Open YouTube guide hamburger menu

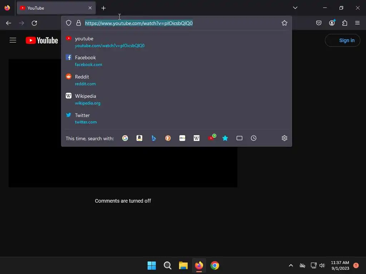click(x=13, y=40)
